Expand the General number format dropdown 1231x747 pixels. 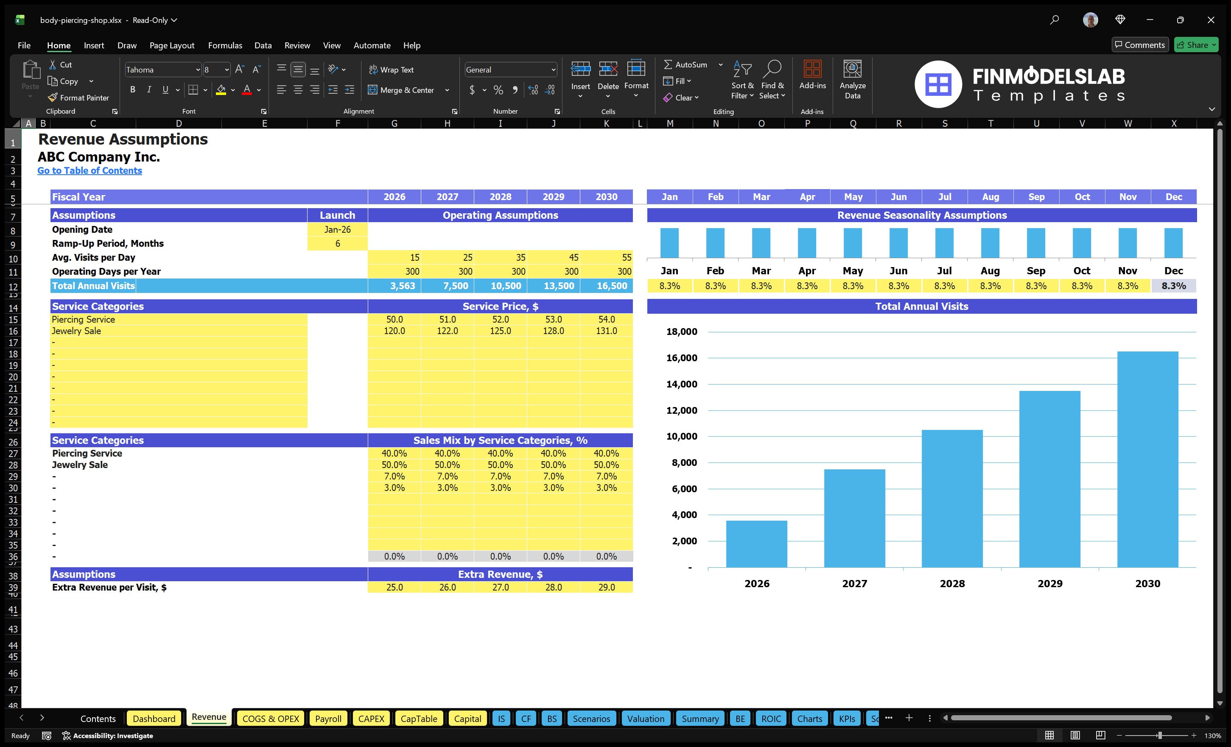point(553,70)
